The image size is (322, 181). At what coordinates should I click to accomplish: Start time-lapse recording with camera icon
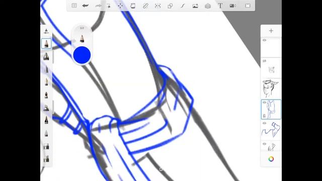coord(232,6)
